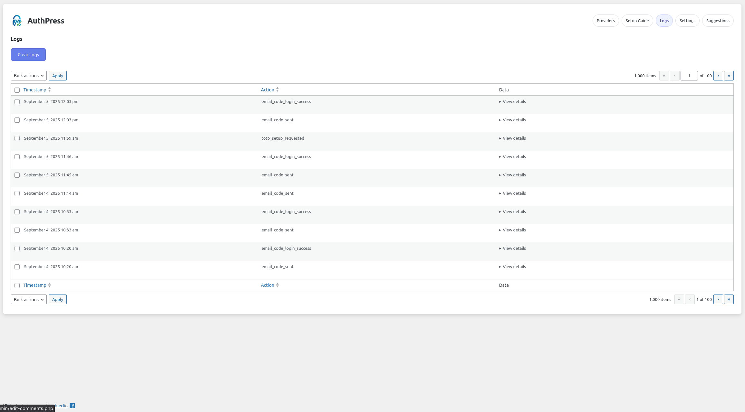Expand View details on the first log row

512,101
